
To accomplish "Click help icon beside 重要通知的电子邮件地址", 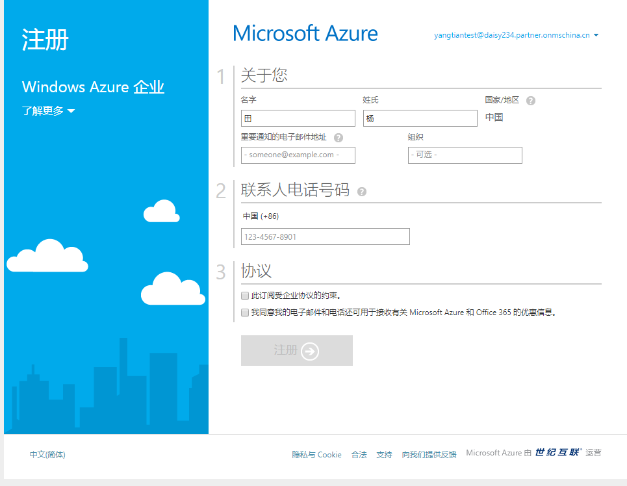I will (339, 138).
